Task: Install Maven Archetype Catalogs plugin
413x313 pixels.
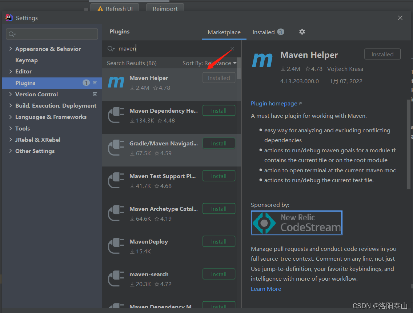Action: tap(218, 209)
